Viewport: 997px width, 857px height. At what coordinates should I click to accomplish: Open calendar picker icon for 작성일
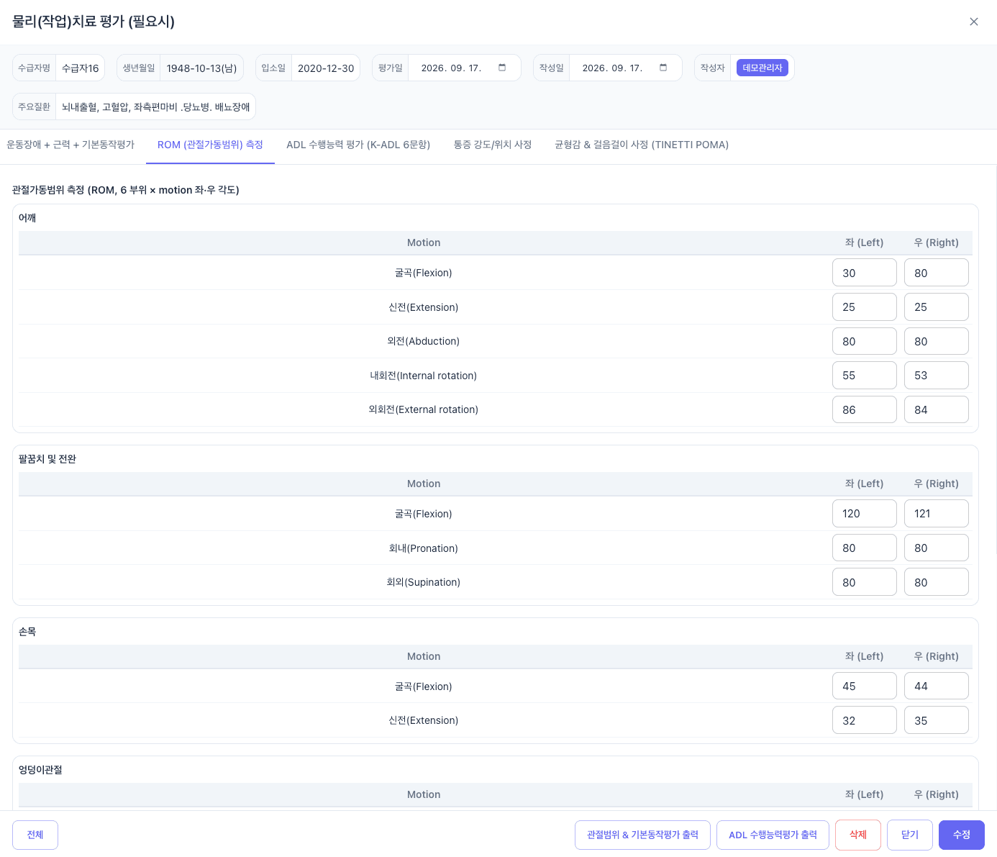pos(663,68)
